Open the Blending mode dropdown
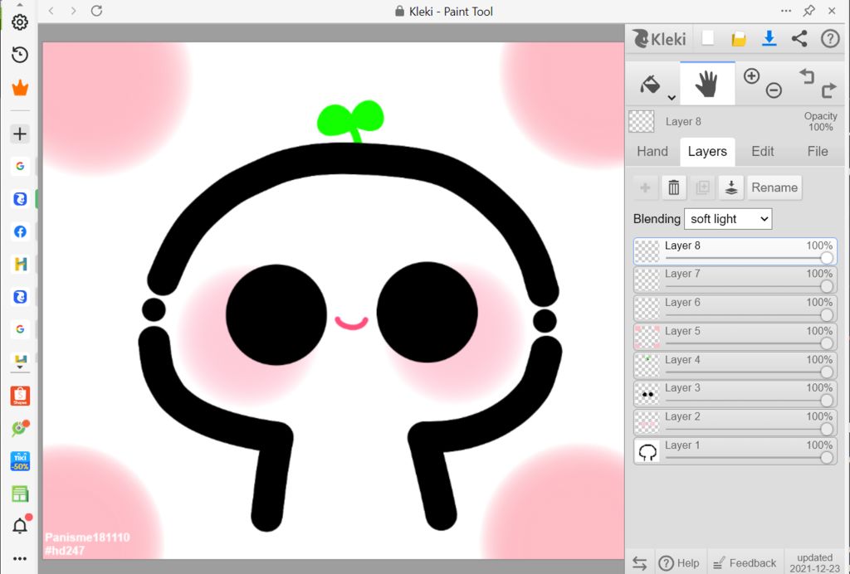 [728, 219]
